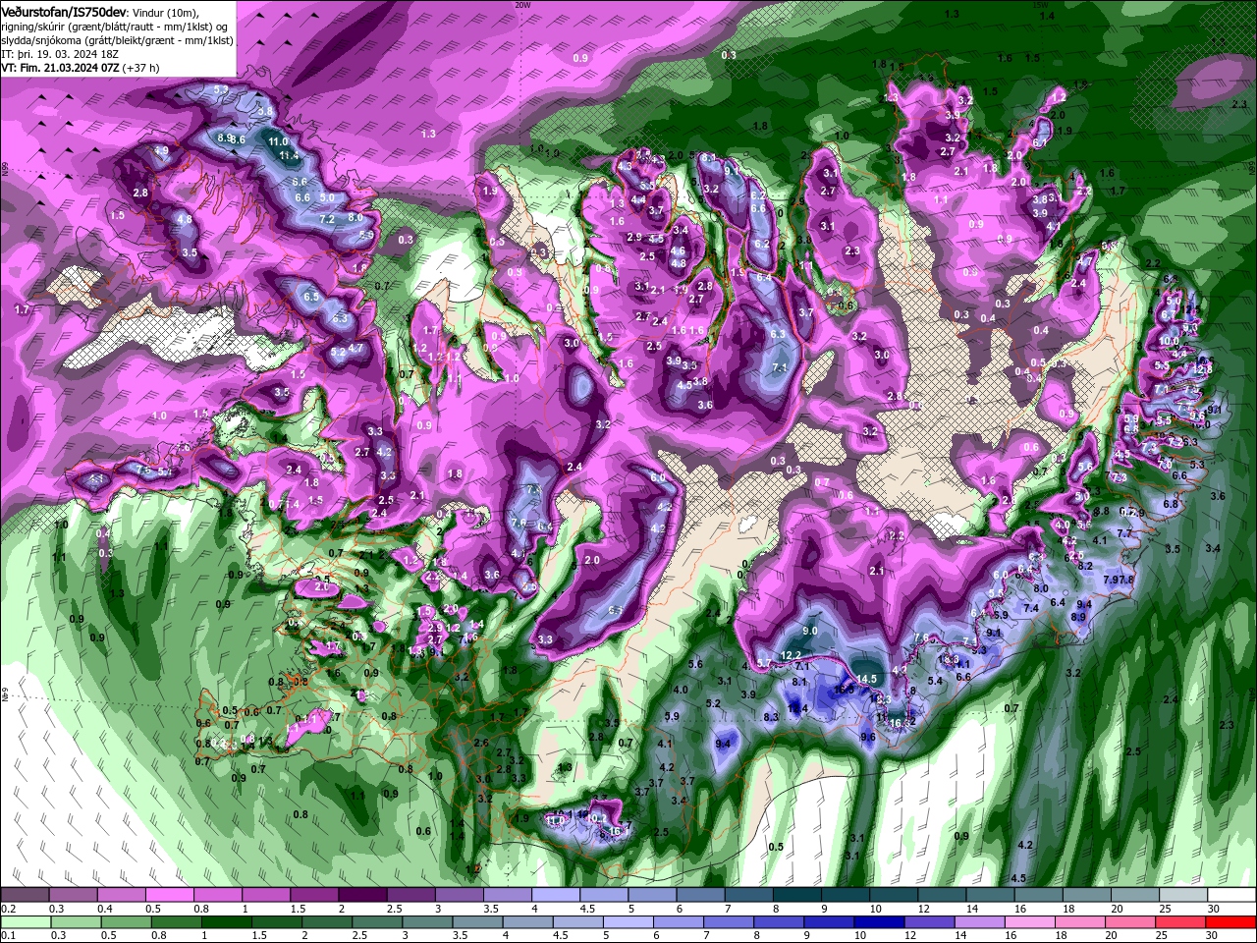The image size is (1257, 943).
Task: Click the '4.9' precipitation value on the map
Action: (161, 151)
